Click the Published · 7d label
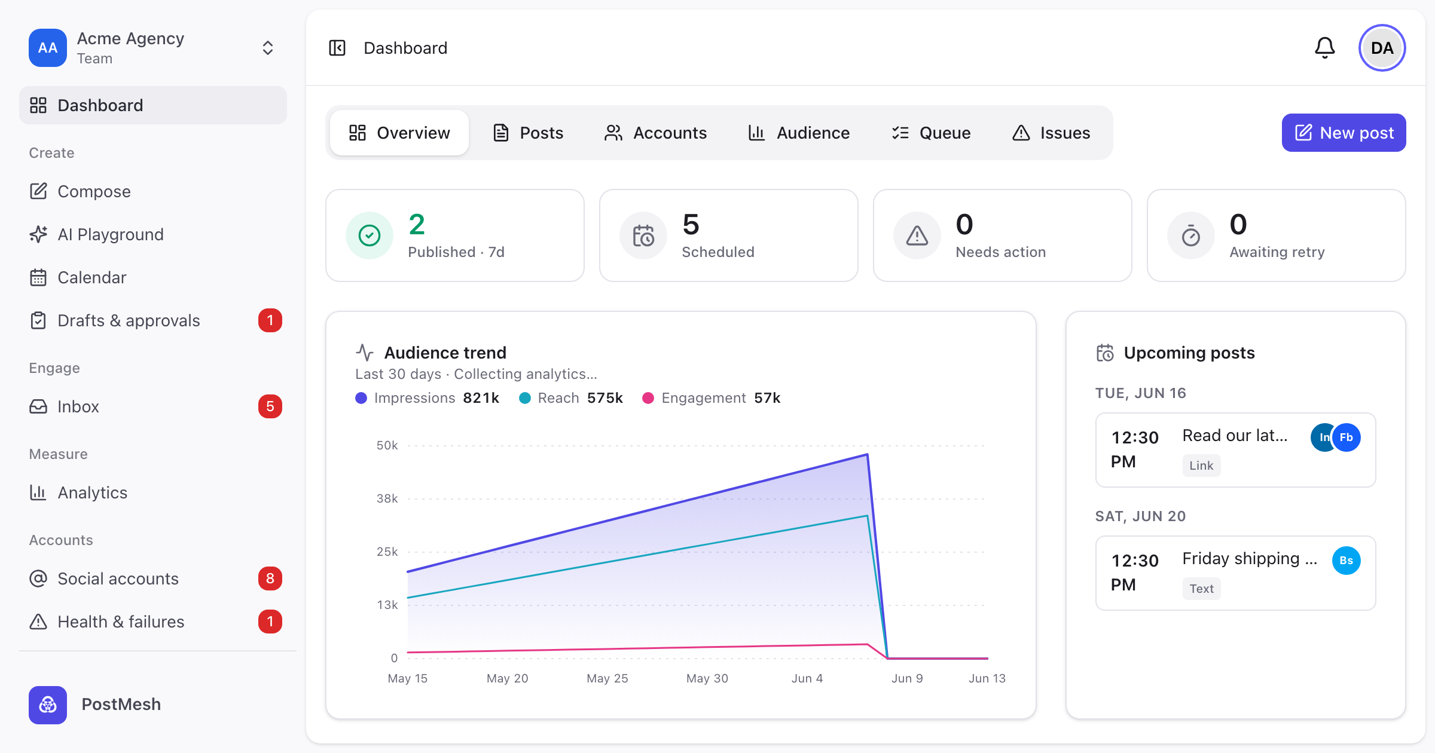This screenshot has width=1435, height=753. tap(456, 252)
